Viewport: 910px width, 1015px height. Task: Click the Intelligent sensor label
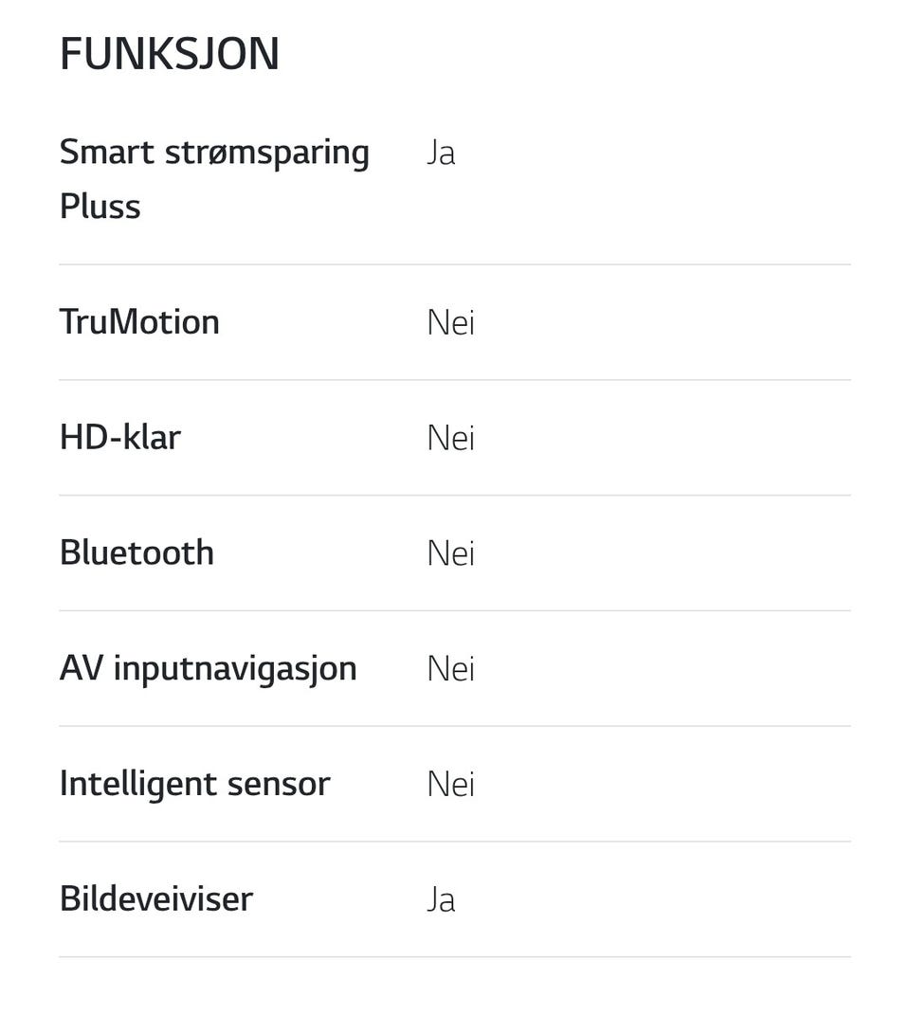194,784
